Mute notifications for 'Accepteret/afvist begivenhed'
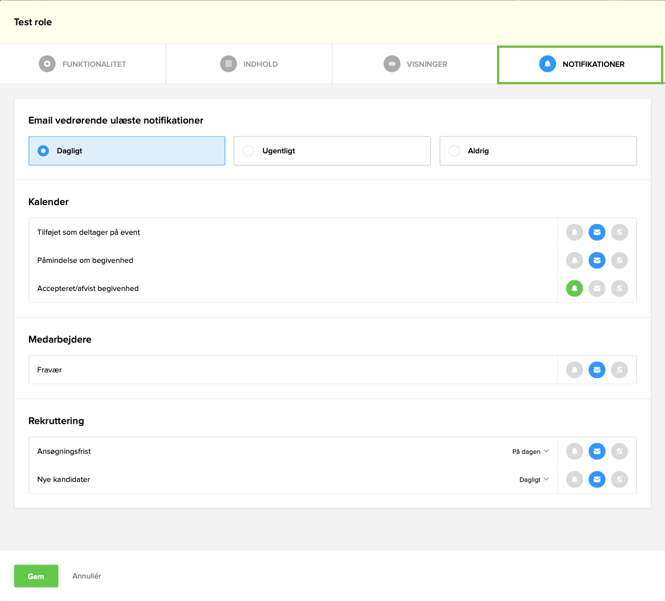Image resolution: width=665 pixels, height=601 pixels. (x=619, y=289)
